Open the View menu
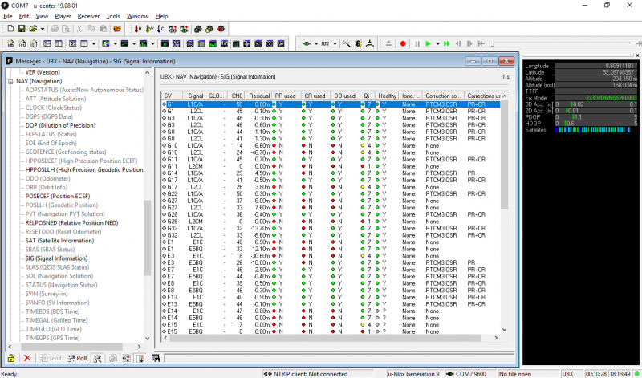 [42, 16]
